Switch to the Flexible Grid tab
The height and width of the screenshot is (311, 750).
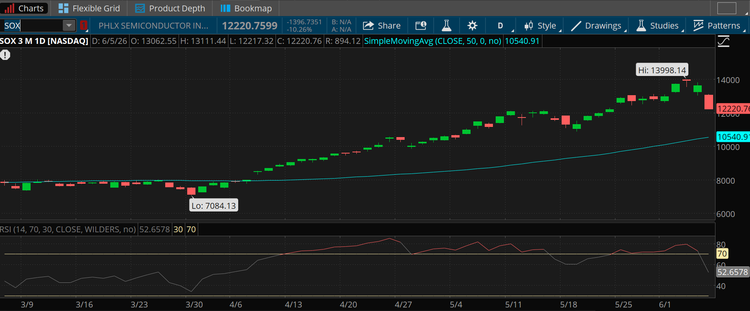(x=89, y=8)
